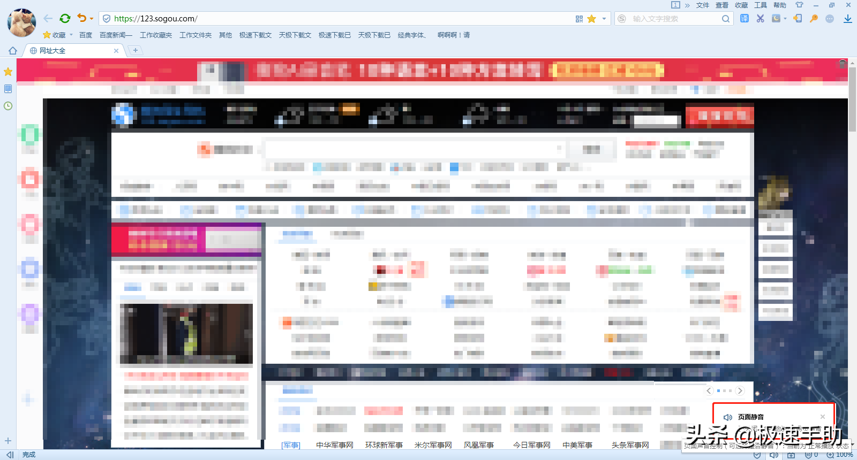
Task: Open the 文件 menu
Action: (x=703, y=5)
